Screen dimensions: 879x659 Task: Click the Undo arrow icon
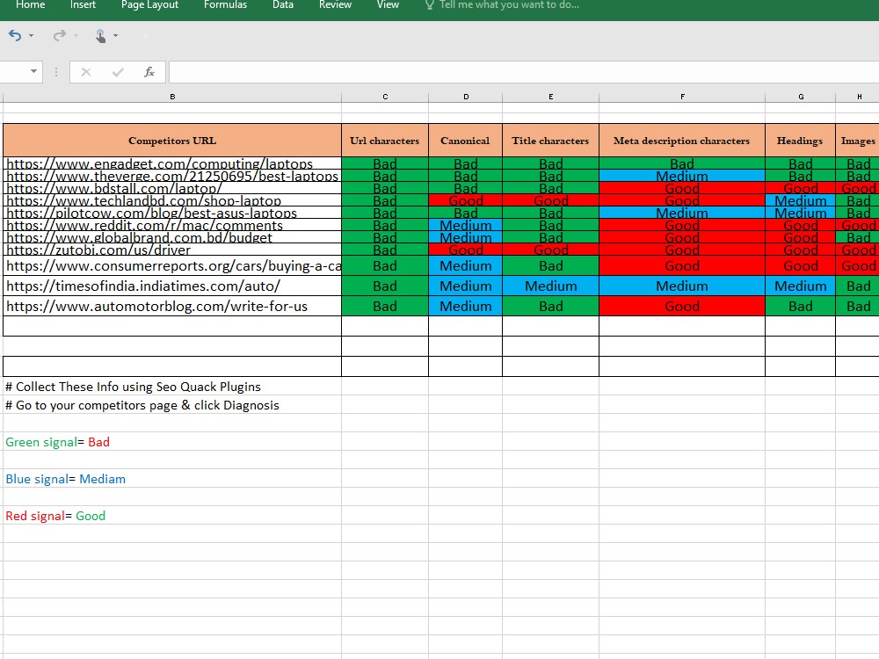pos(15,36)
